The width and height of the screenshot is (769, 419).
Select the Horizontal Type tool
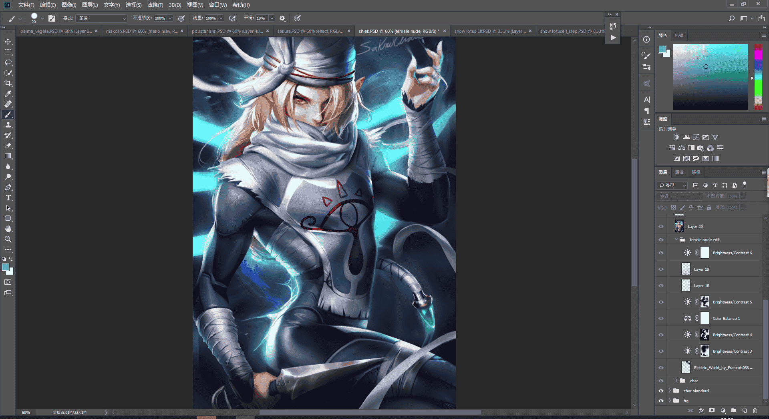coord(8,198)
